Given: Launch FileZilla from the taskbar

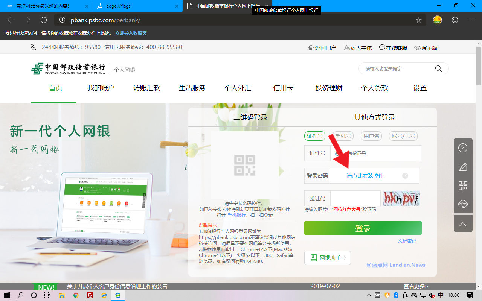Looking at the screenshot, I should (90, 295).
